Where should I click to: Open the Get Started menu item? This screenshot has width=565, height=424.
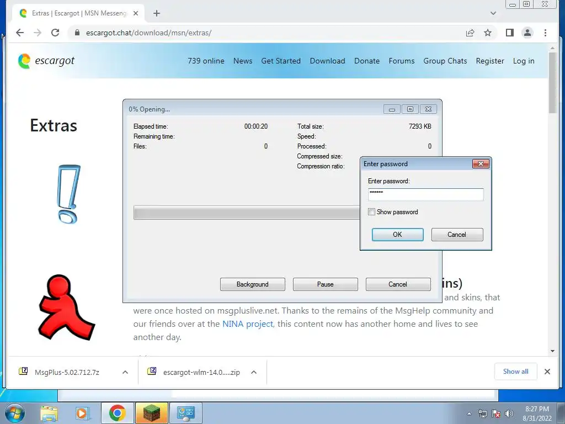pos(281,61)
